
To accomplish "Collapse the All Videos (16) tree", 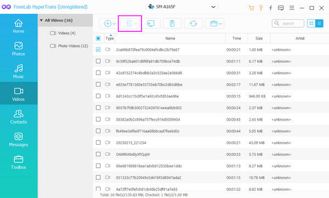I will click(x=41, y=20).
